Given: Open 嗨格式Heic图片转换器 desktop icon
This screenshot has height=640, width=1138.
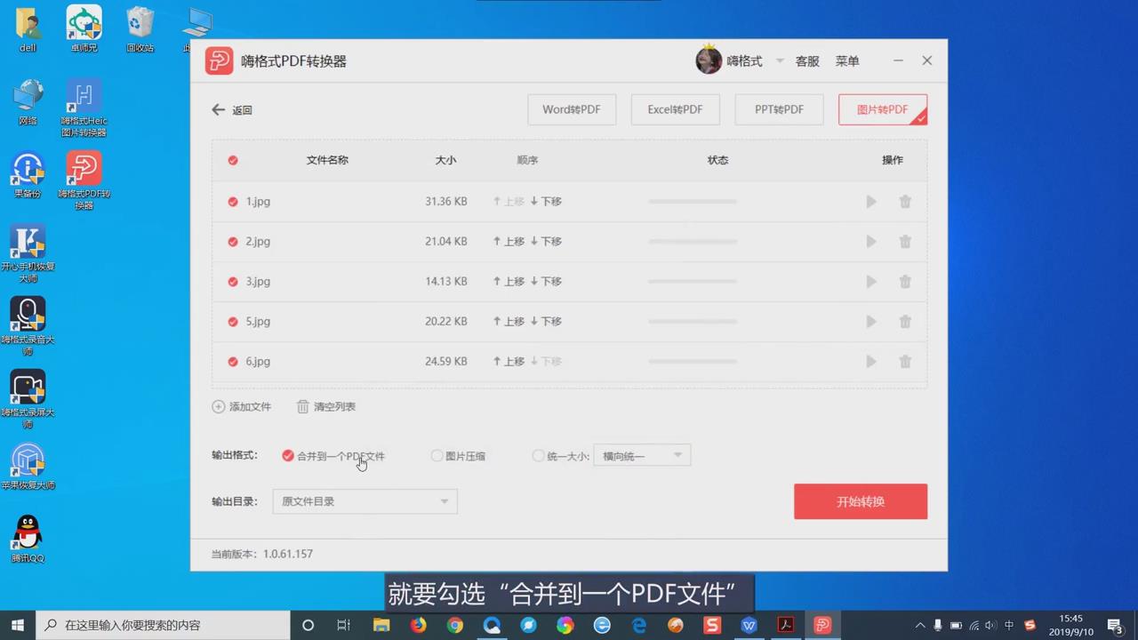Looking at the screenshot, I should [84, 108].
